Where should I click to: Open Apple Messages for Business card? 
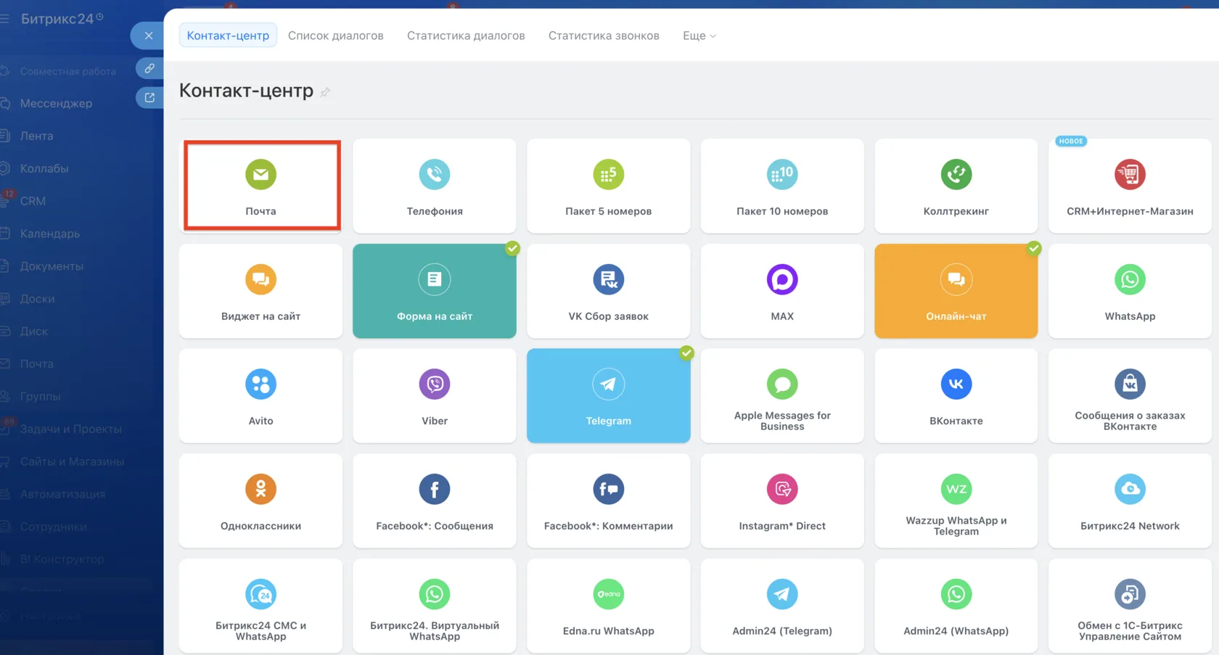[x=782, y=396]
